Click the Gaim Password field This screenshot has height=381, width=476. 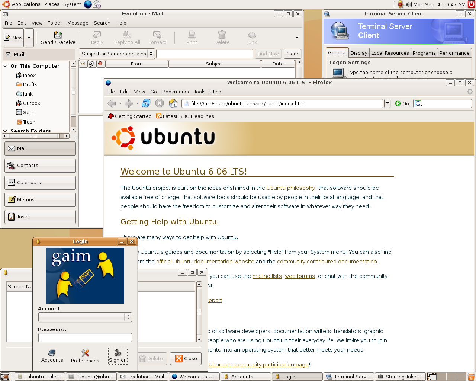[85, 337]
